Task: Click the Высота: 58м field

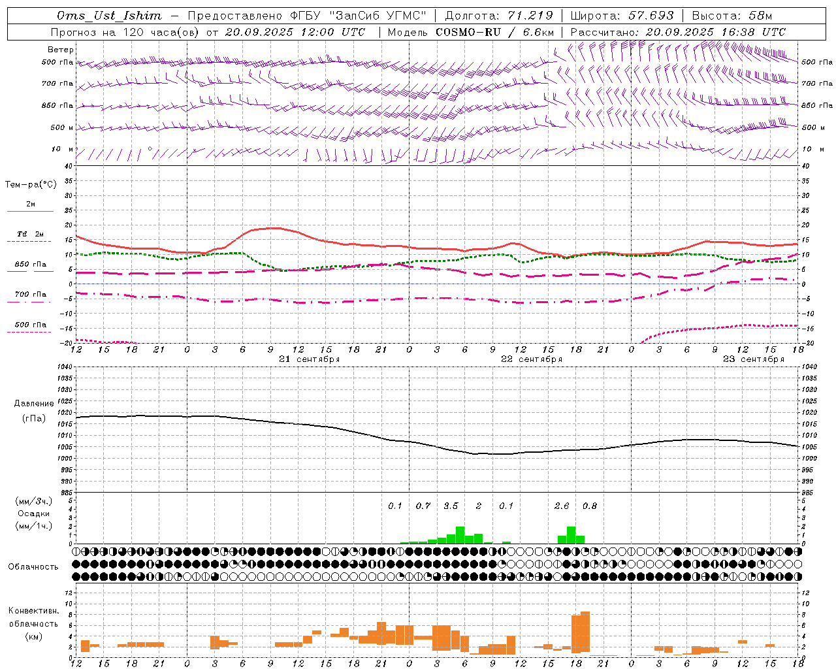Action: coord(731,16)
